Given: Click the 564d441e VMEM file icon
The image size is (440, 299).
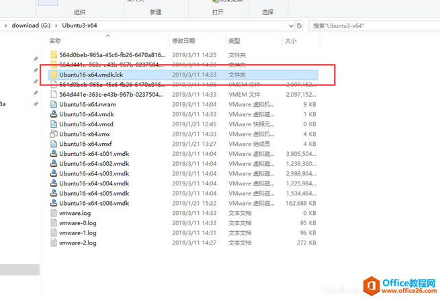Looking at the screenshot, I should pyautogui.click(x=54, y=94).
